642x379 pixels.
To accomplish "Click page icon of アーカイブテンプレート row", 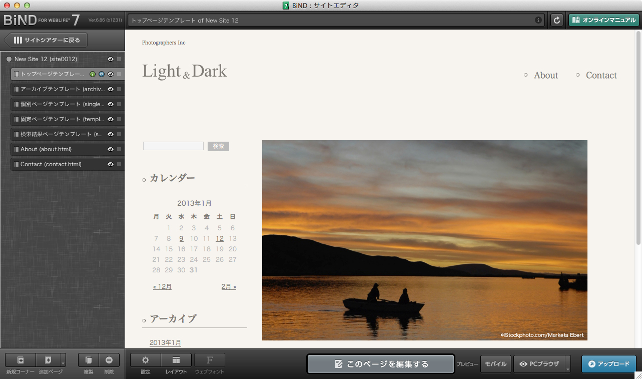I will [x=17, y=89].
